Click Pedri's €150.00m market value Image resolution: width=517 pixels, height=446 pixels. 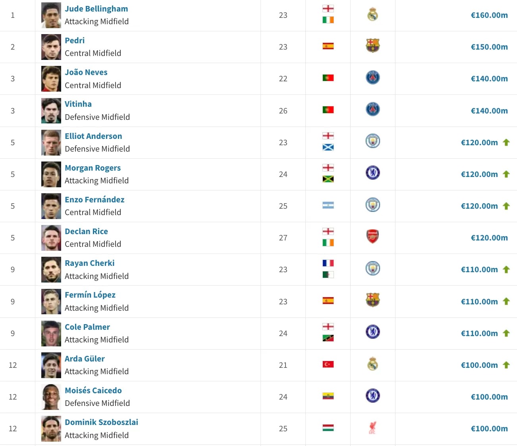click(x=489, y=47)
